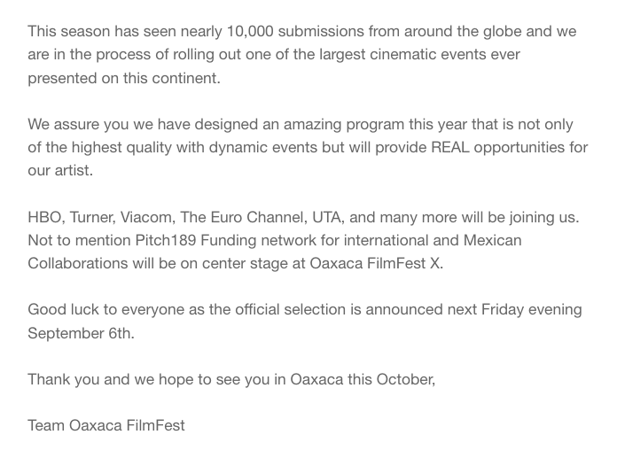Click the words "our artist"
The image size is (617, 458).
(x=59, y=170)
